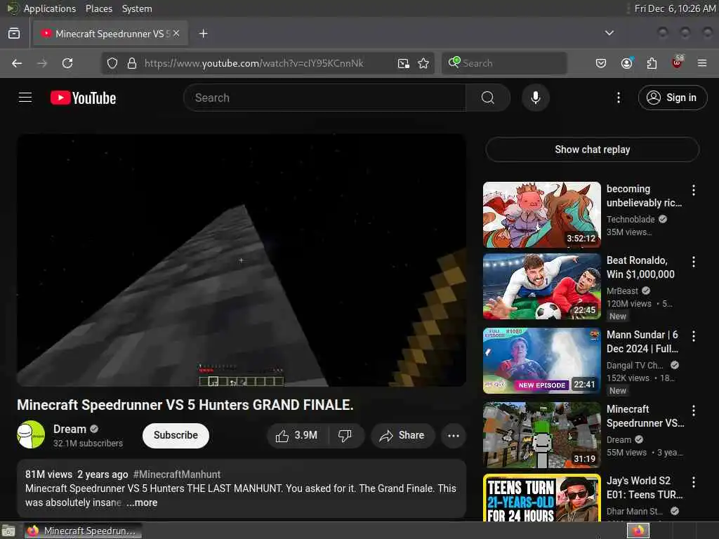
Task: Open YouTube settings three-dot menu
Action: (619, 98)
